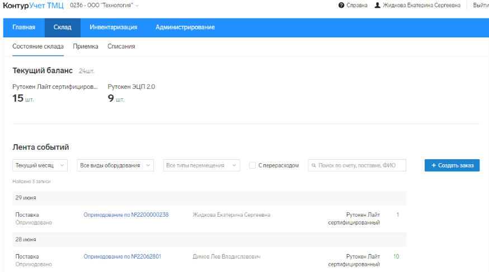The width and height of the screenshot is (489, 272).
Task: Click the quantity 10 in 28 июня row
Action: coord(396,256)
